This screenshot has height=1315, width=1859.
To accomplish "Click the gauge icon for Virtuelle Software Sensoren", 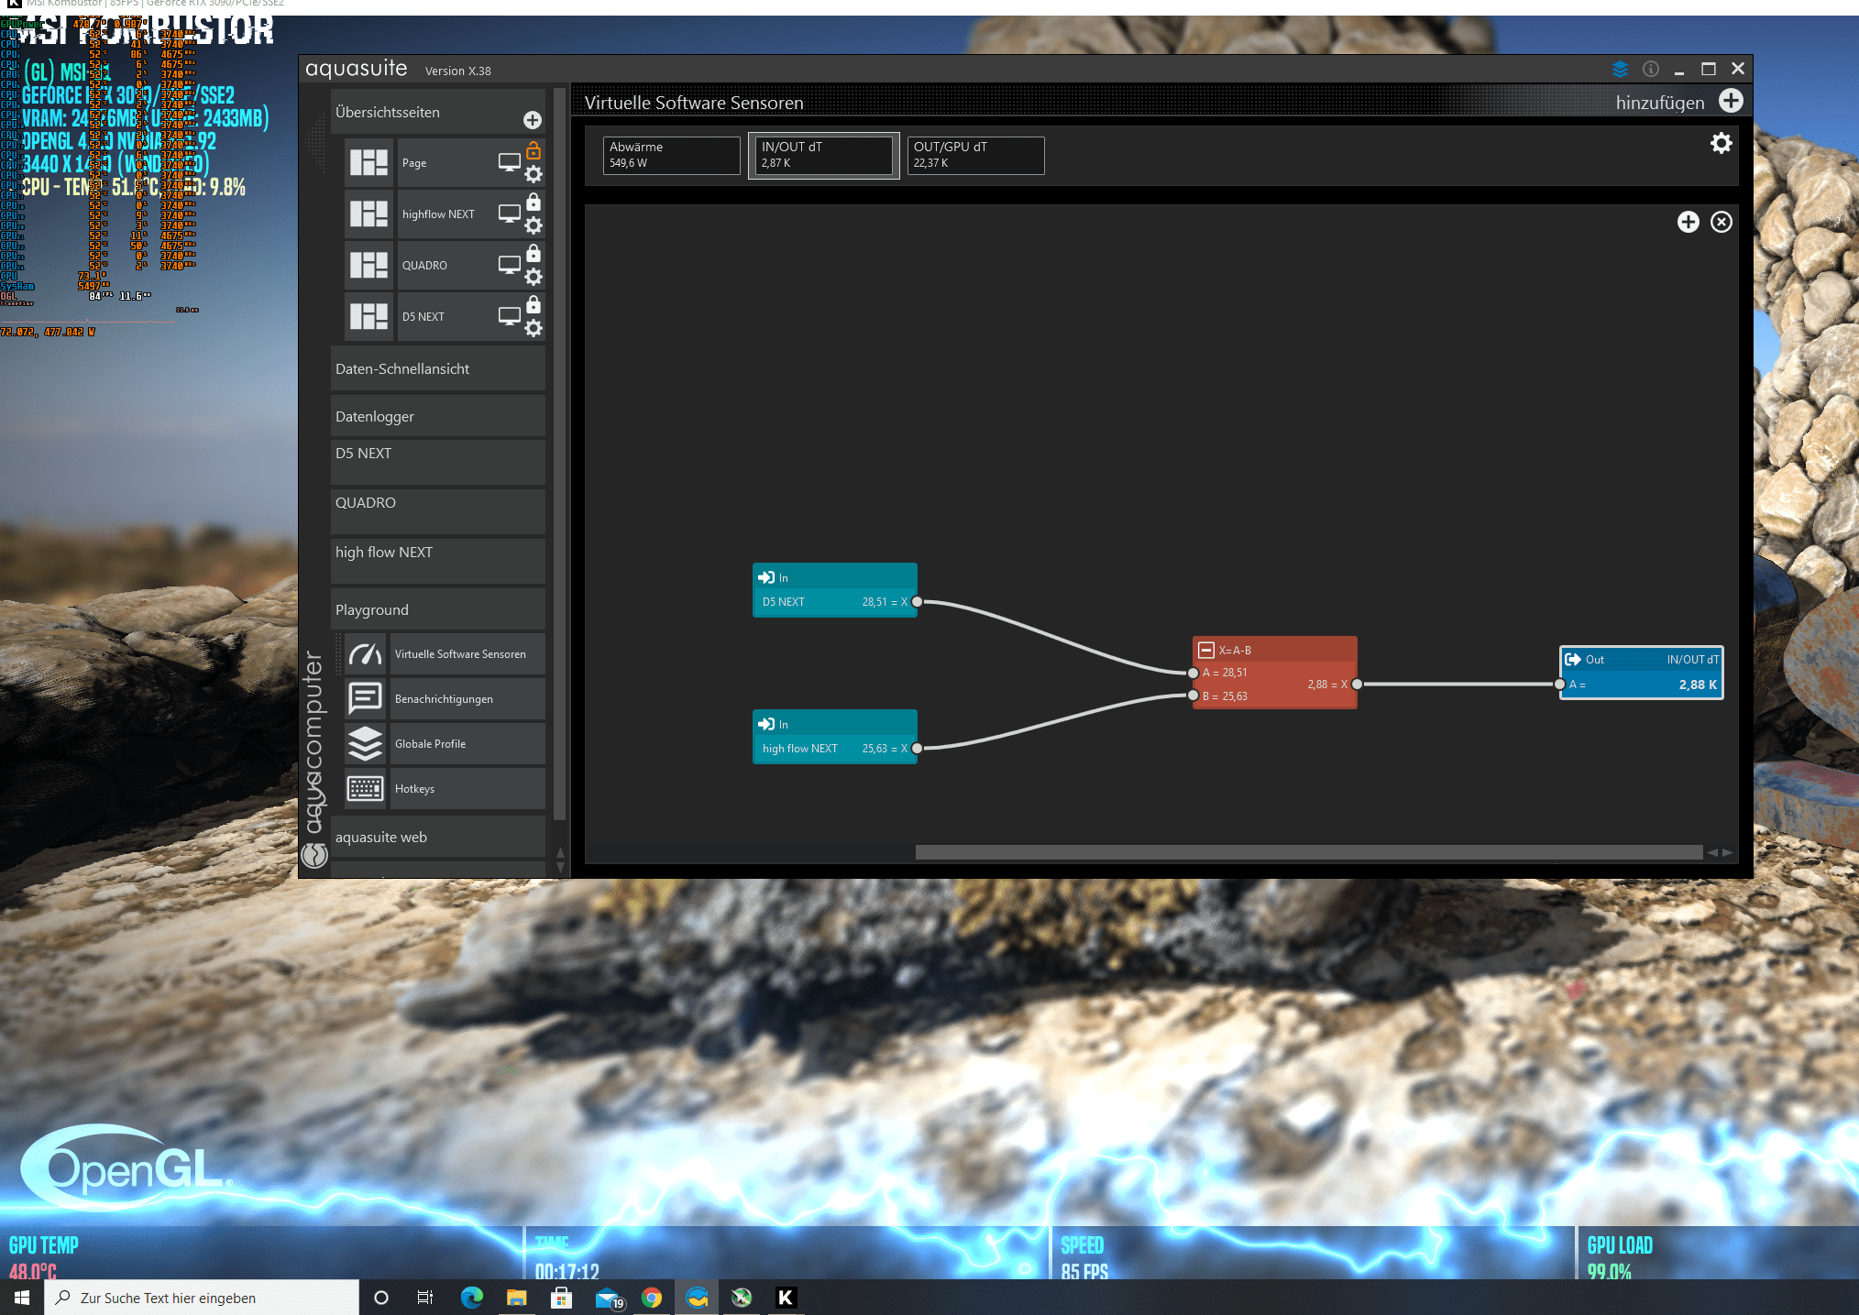I will coord(365,654).
